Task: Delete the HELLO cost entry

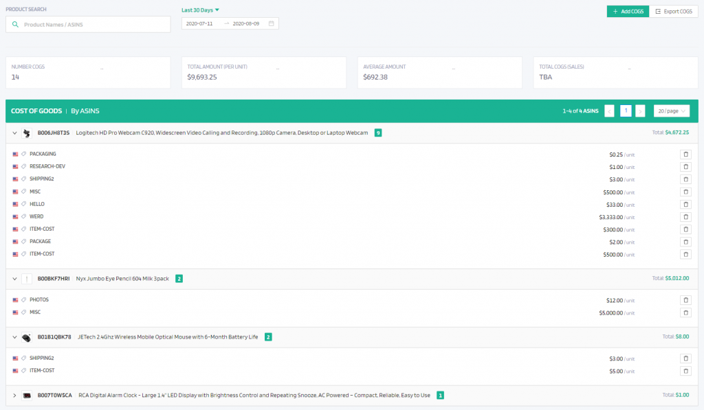Action: 685,205
